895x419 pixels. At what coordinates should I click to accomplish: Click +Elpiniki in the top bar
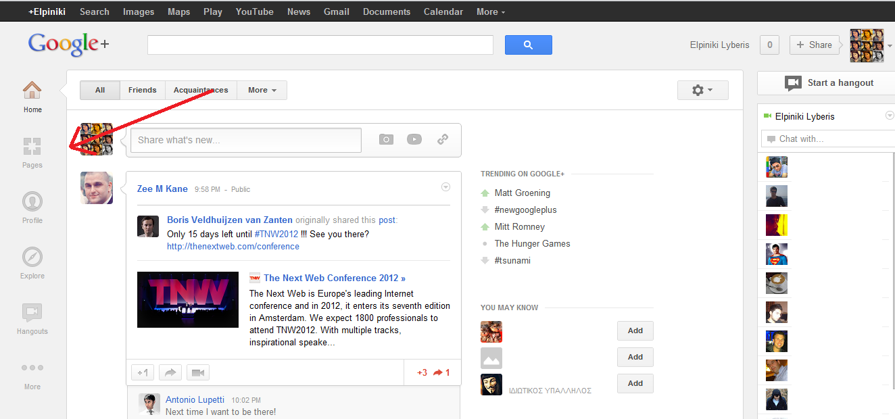(x=47, y=11)
